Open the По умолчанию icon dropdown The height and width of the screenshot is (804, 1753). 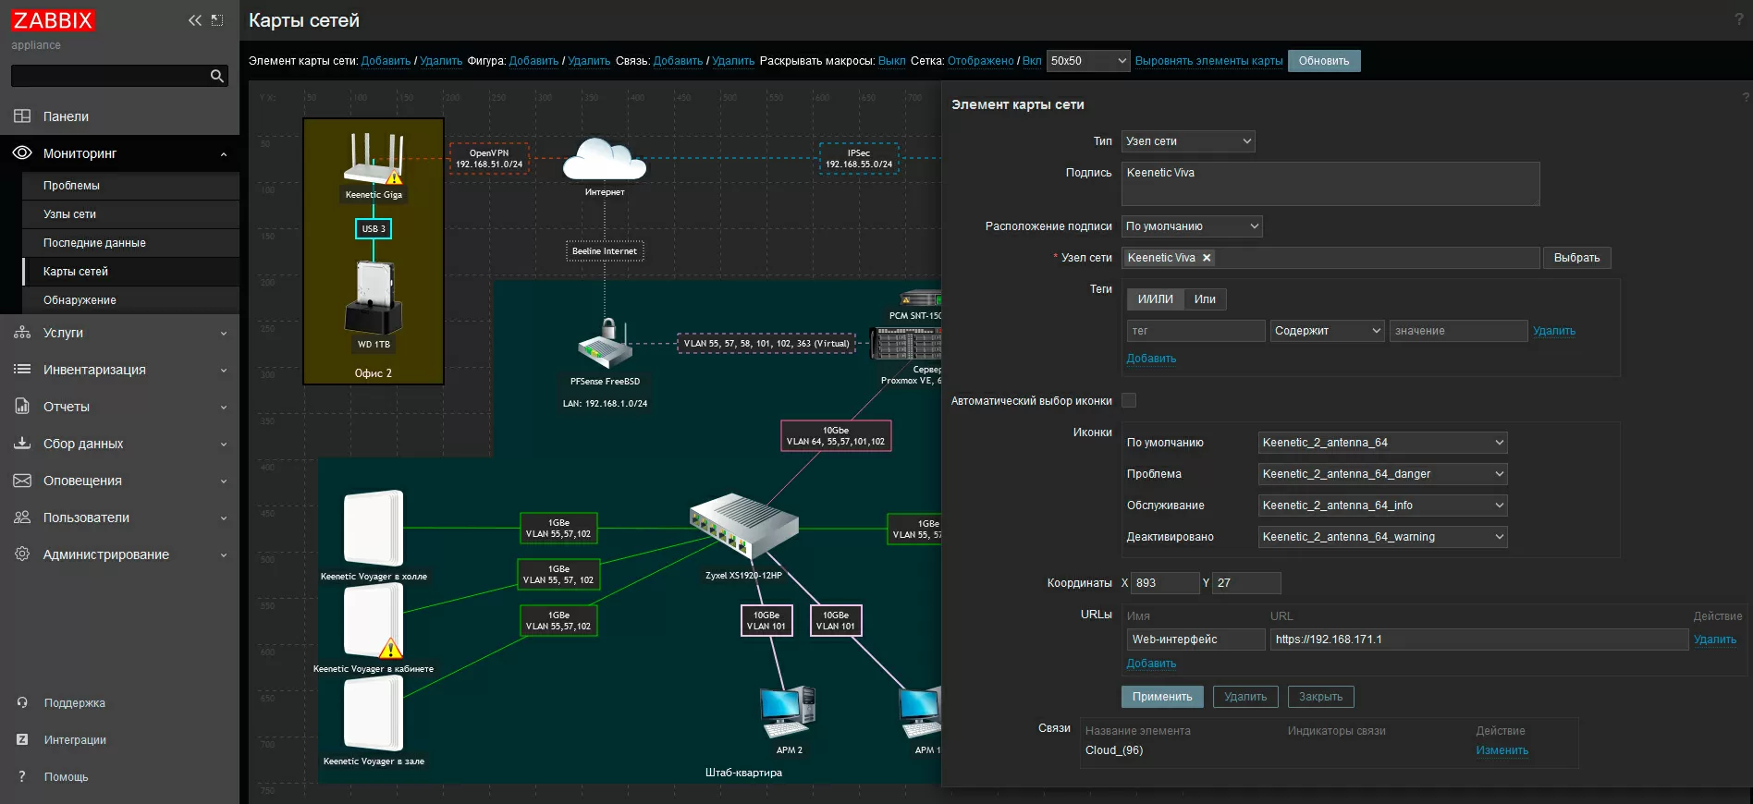1383,443
